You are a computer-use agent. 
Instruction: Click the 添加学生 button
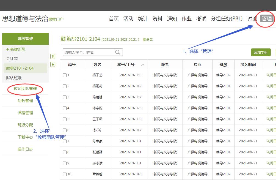[x=261, y=52]
